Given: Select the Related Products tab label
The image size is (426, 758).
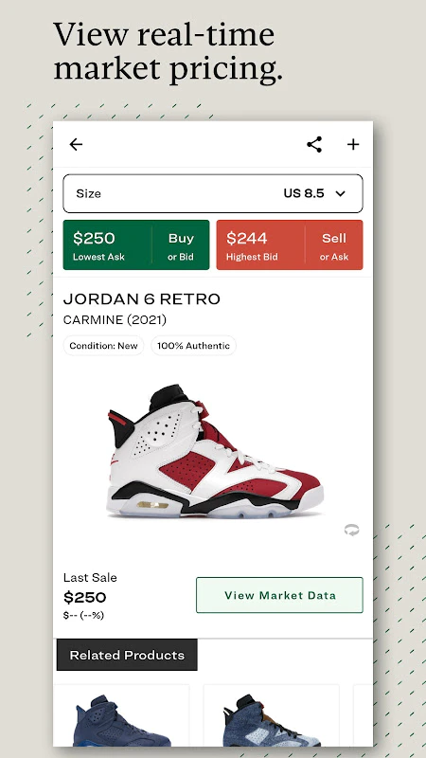Looking at the screenshot, I should pyautogui.click(x=127, y=655).
